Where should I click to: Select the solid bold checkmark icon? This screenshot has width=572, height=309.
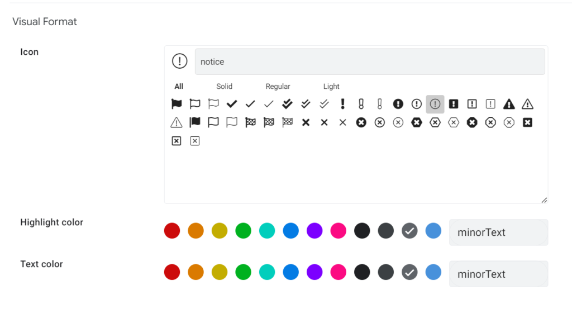[232, 104]
